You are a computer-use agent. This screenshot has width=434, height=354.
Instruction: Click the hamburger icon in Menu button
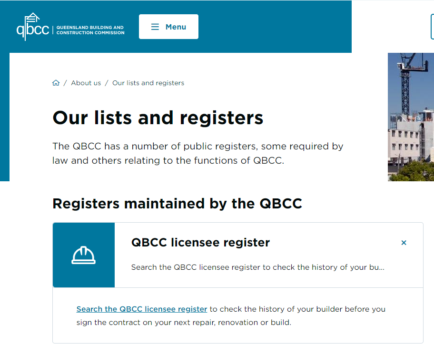click(155, 27)
